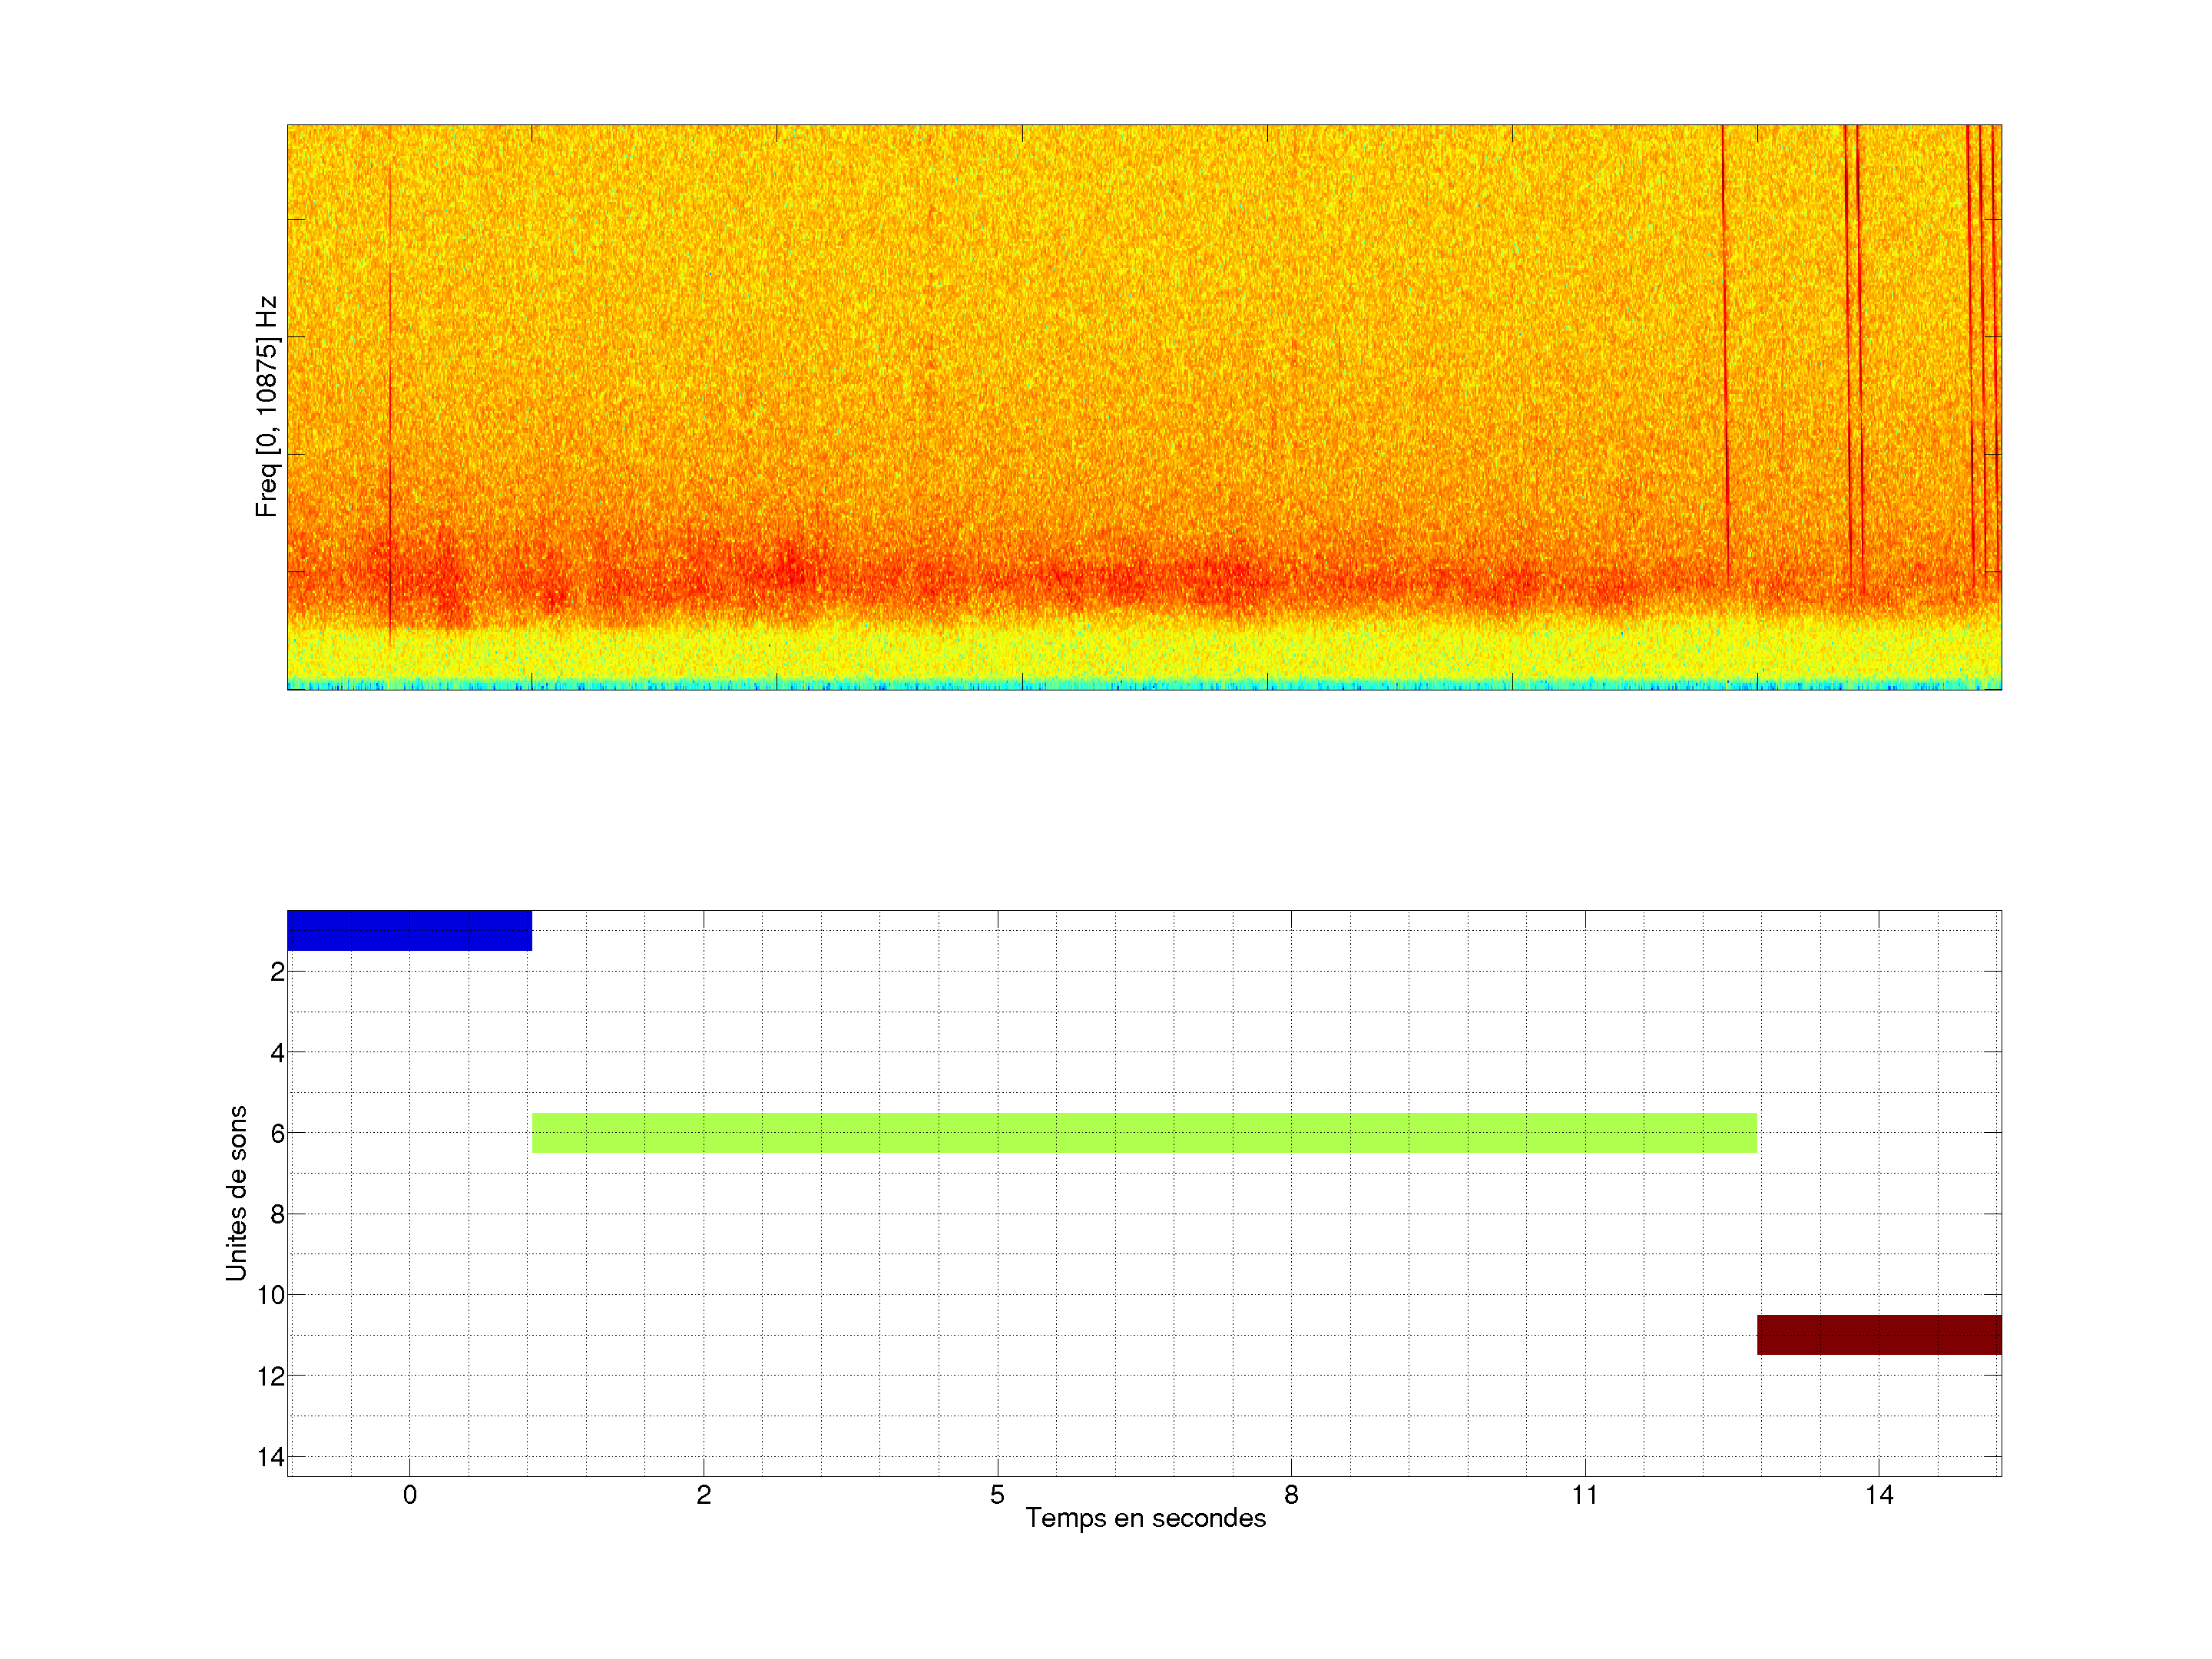The image size is (2212, 1659).
Task: Click the x-axis tick label 0
Action: tap(410, 1495)
